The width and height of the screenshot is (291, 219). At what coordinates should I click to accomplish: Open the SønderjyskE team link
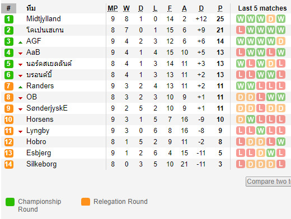(x=47, y=108)
